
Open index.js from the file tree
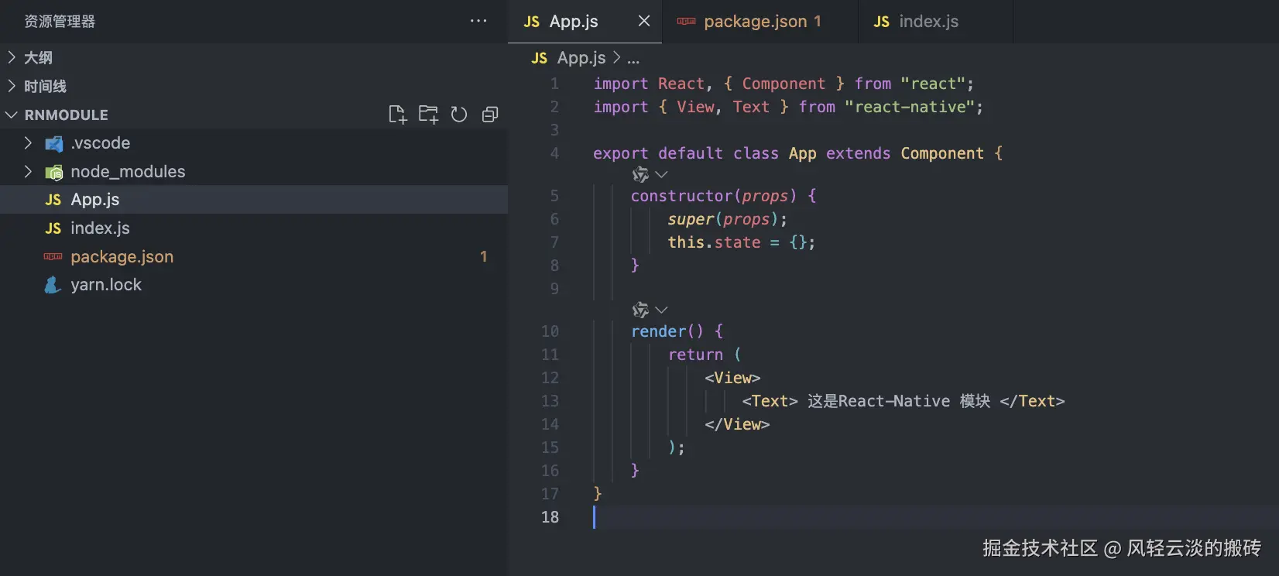click(254, 228)
